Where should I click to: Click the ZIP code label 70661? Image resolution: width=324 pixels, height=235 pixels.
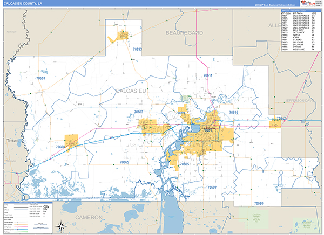coord(40,78)
